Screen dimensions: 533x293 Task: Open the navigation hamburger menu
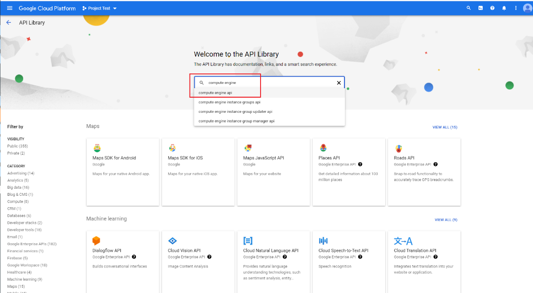point(9,8)
